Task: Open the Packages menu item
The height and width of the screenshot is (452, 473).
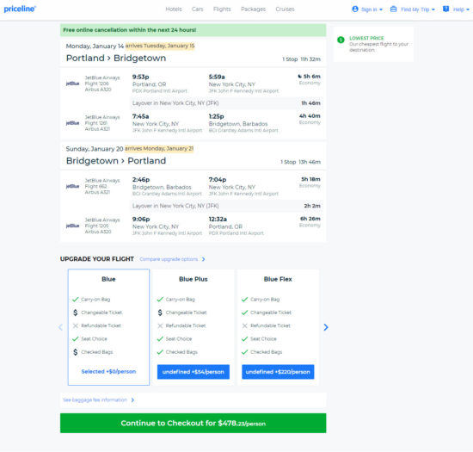Action: tap(253, 9)
